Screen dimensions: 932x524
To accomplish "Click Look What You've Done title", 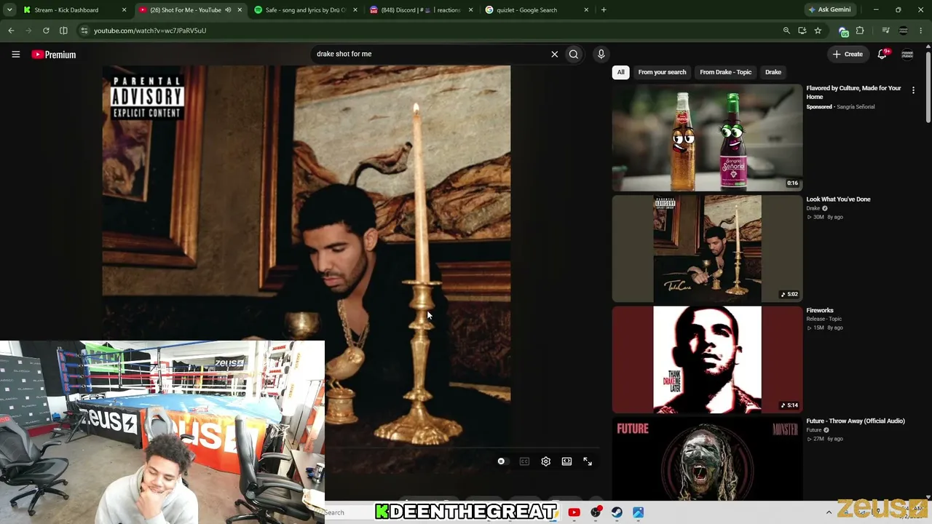I will (838, 199).
